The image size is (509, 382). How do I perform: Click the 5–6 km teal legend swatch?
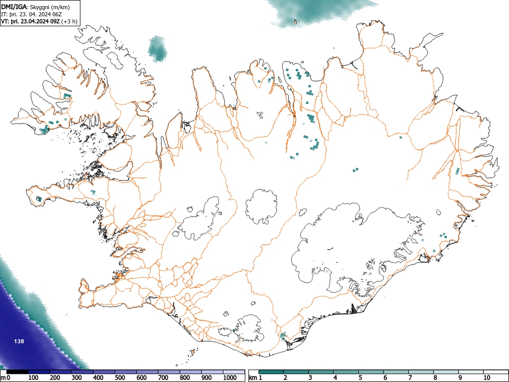[x=371, y=372]
